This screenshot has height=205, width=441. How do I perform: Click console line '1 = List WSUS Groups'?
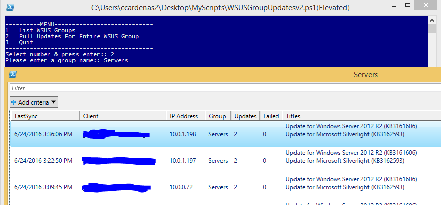click(40, 30)
